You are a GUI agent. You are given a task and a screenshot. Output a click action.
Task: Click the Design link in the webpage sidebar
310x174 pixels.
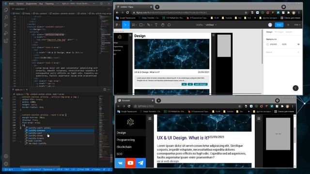pyautogui.click(x=121, y=133)
